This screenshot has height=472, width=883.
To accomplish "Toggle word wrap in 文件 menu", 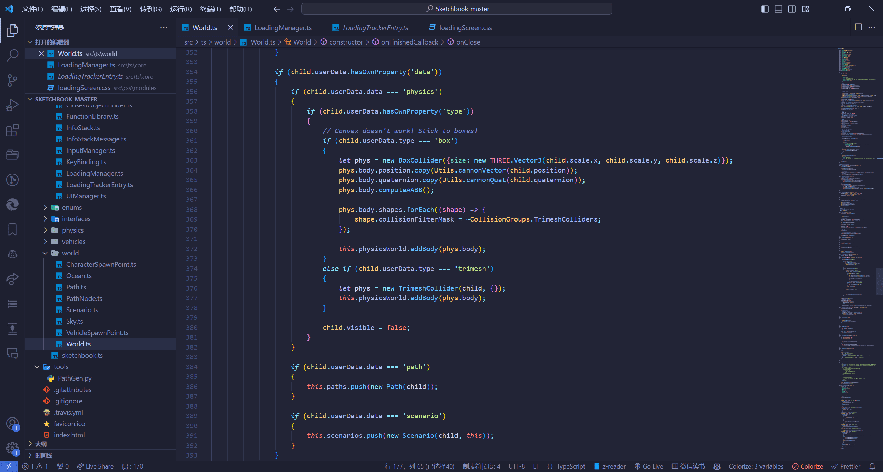I will (x=32, y=8).
